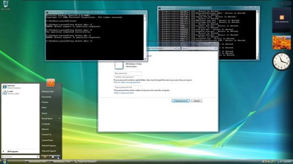Click Cancel in the password dialog
This screenshot has height=164, width=293.
[196, 101]
